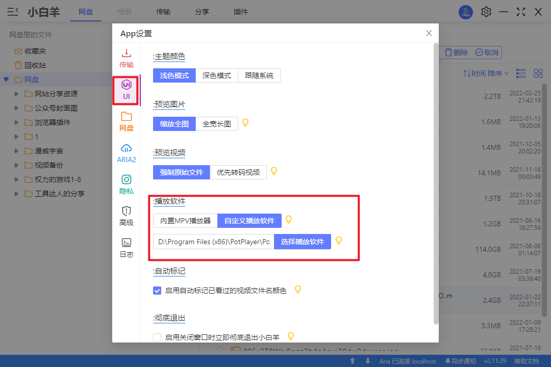Switch to the 传输 top tab
The image size is (551, 367).
coord(163,12)
